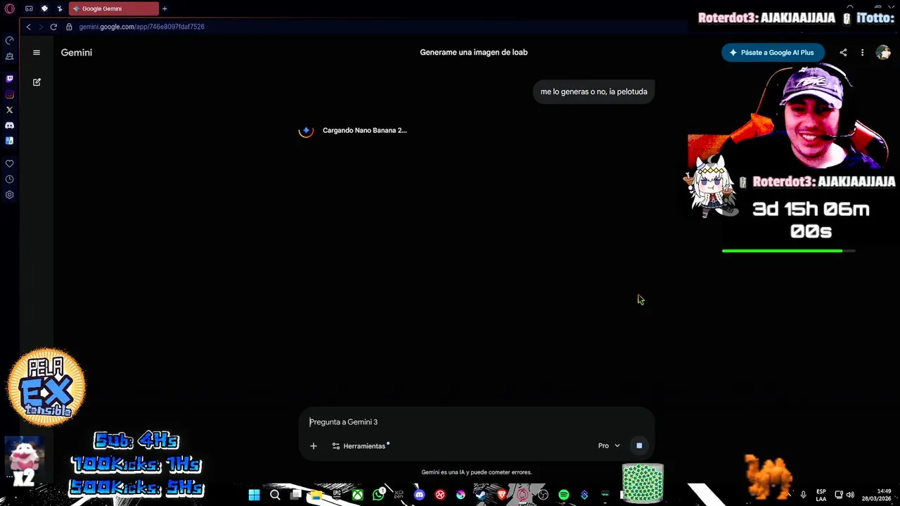Screen dimensions: 900x506
Task: Share the conversation via share icon
Action: click(843, 53)
